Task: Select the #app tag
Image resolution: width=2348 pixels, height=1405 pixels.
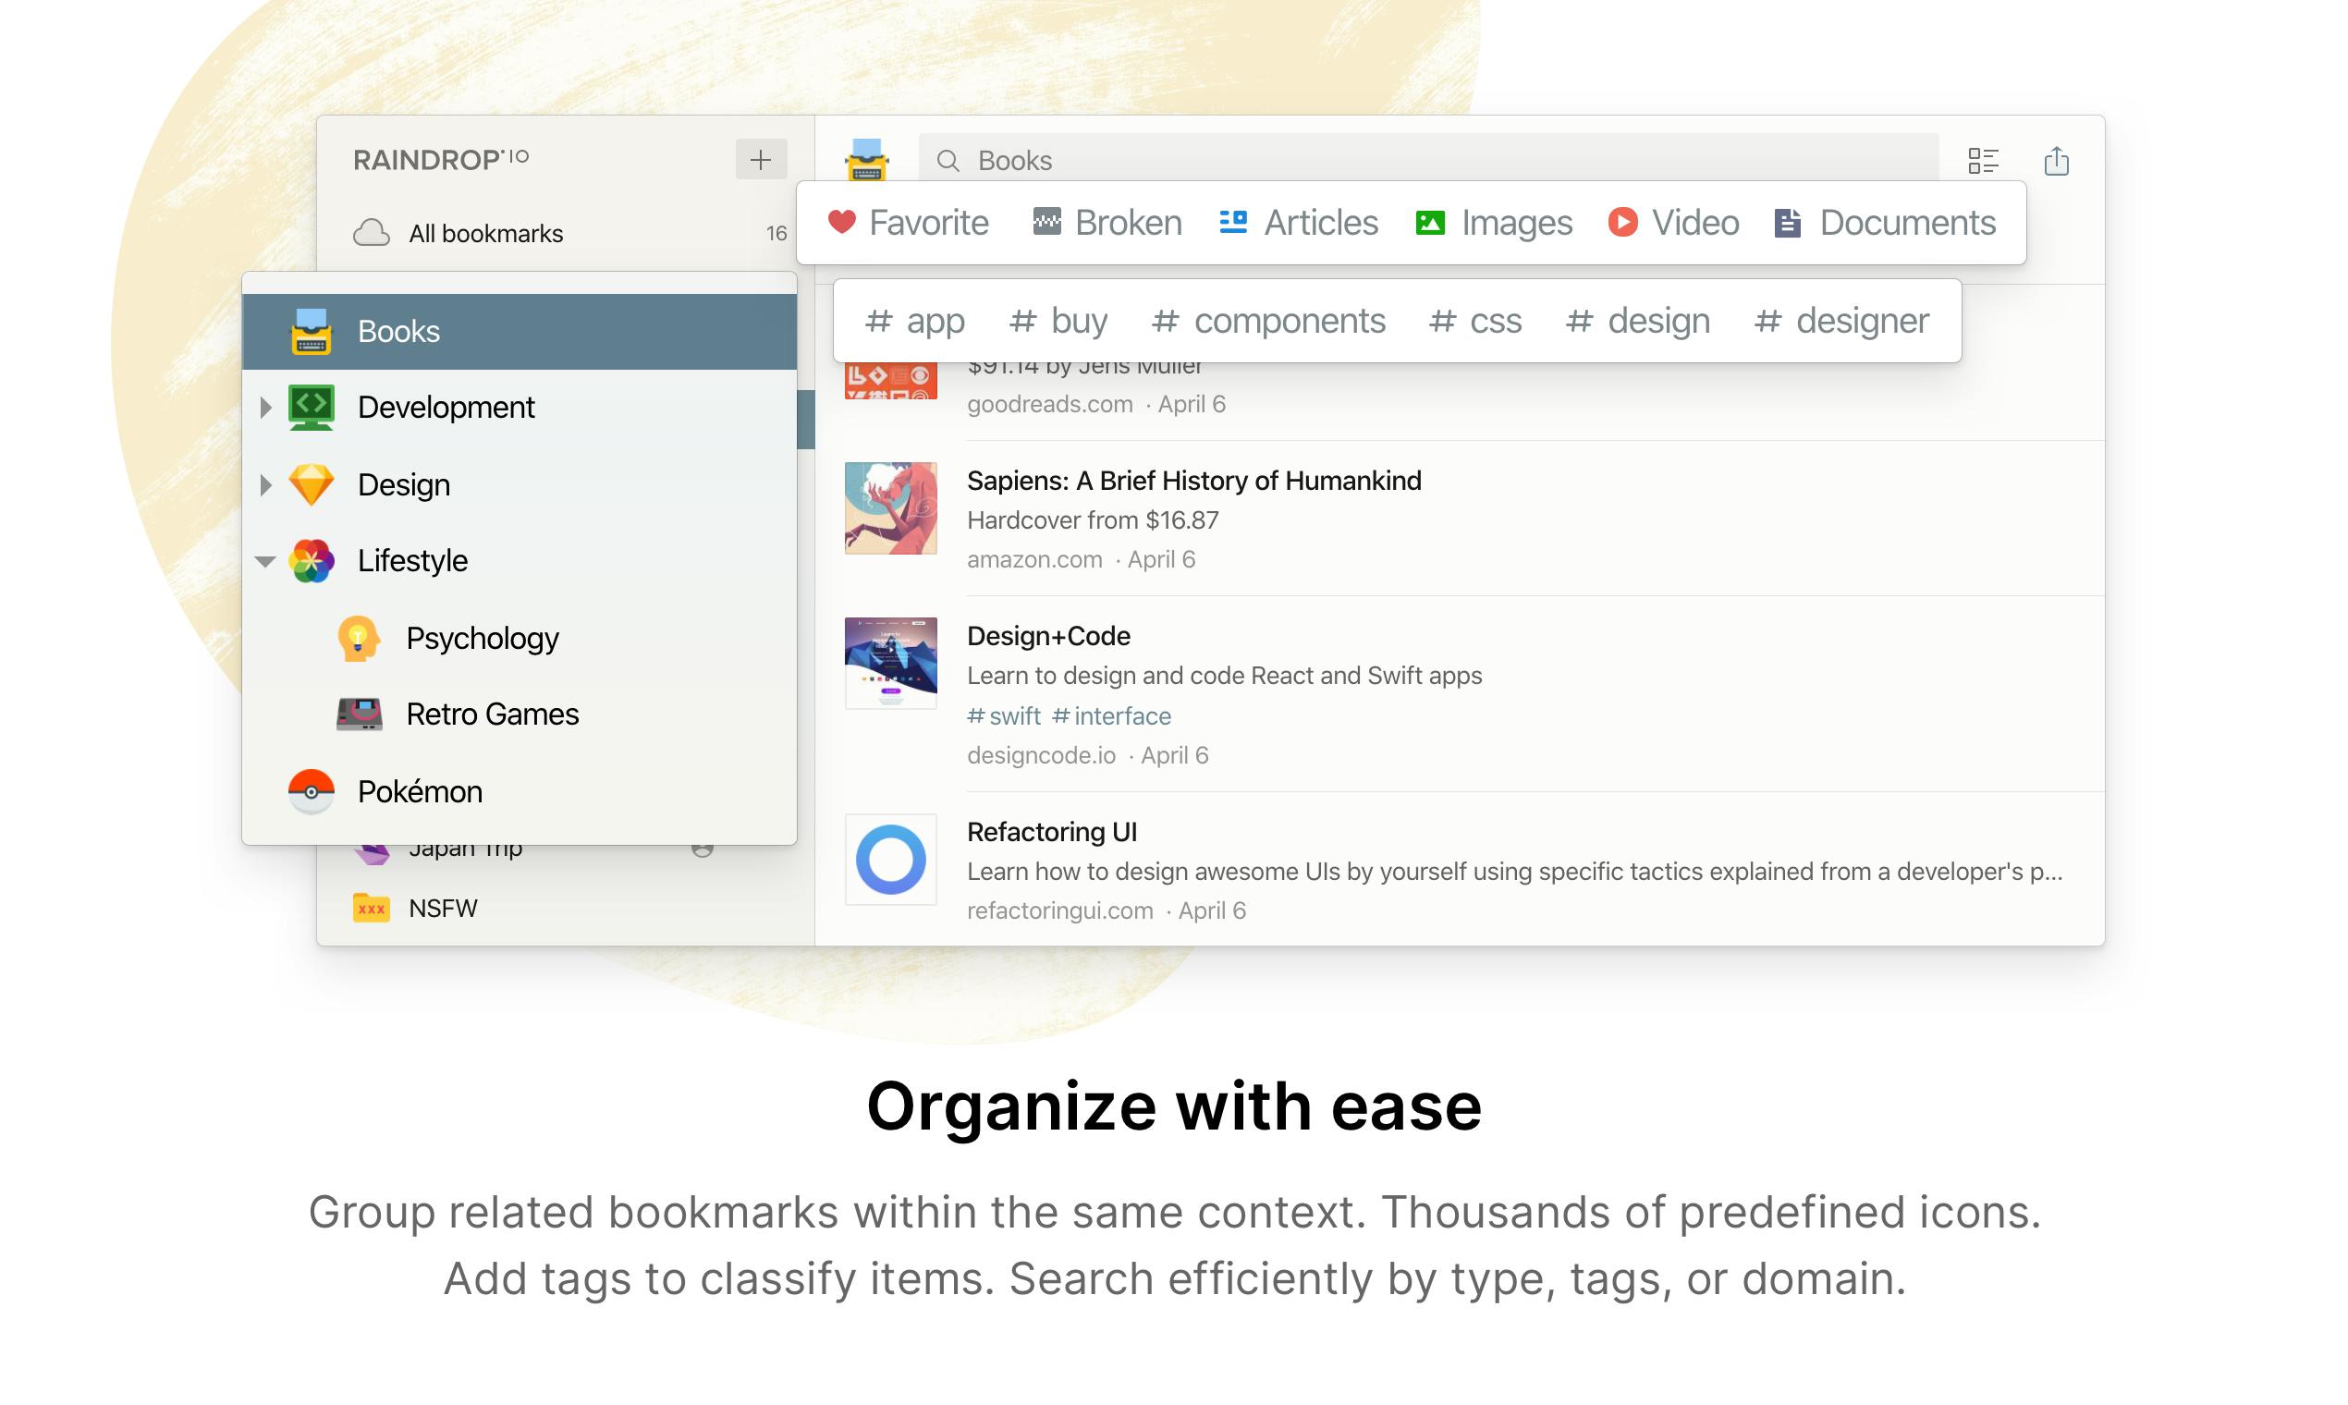Action: pos(914,321)
